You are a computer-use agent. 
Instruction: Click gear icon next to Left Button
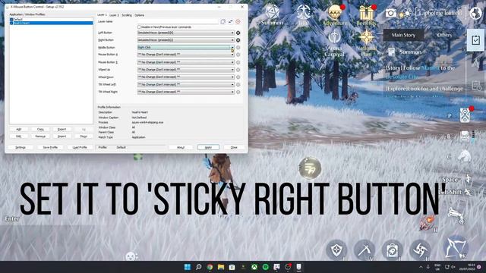click(x=238, y=33)
